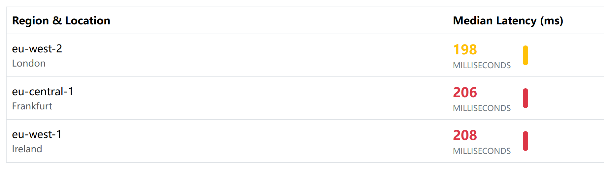This screenshot has height=171, width=604.
Task: Select the eu-central-1 region name
Action: click(43, 92)
